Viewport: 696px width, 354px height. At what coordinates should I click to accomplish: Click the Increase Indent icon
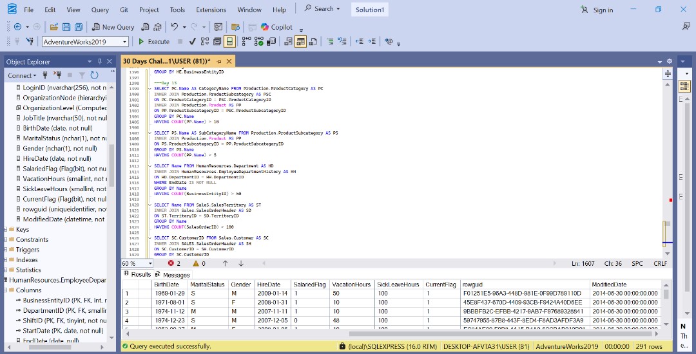point(372,41)
